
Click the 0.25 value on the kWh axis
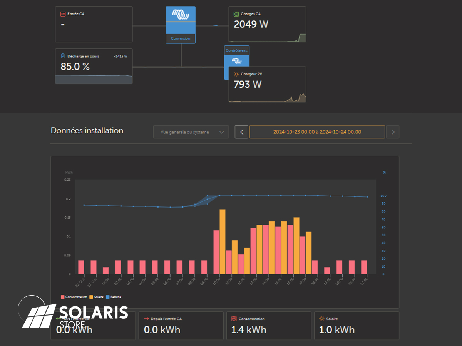pyautogui.click(x=67, y=180)
